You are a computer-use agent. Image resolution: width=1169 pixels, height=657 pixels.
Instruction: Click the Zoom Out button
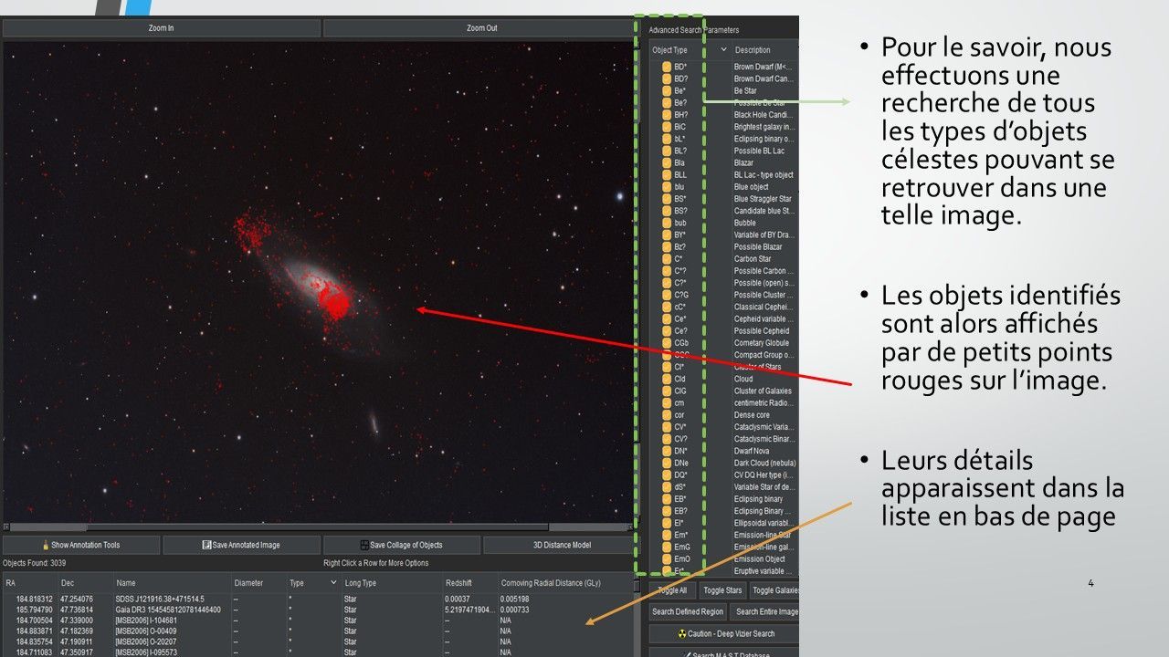click(481, 28)
